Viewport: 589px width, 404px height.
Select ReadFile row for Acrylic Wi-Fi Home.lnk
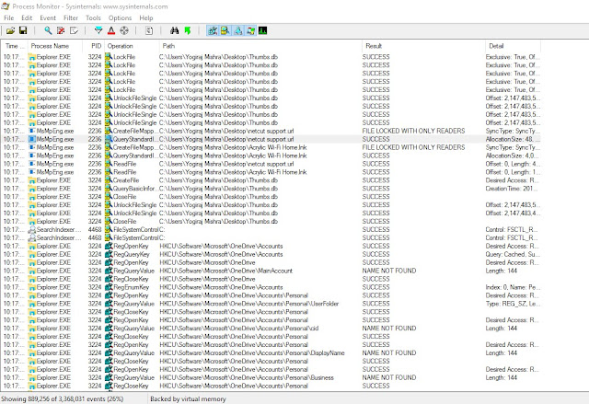[x=271, y=172]
